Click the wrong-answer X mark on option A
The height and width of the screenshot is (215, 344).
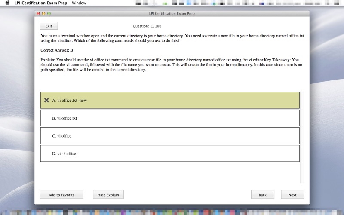[x=46, y=100]
